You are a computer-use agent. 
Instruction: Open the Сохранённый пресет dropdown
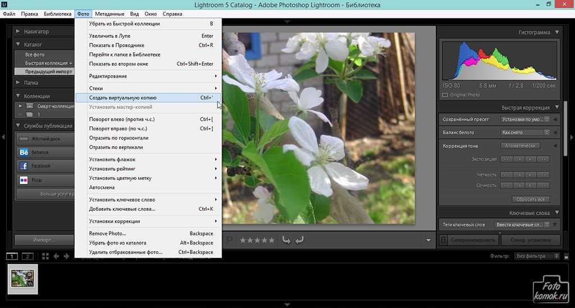click(525, 119)
